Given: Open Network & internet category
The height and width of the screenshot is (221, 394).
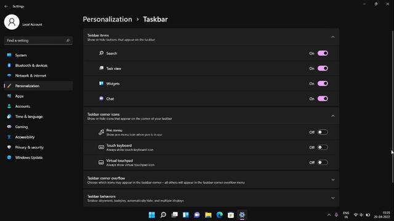Looking at the screenshot, I should 38,76.
